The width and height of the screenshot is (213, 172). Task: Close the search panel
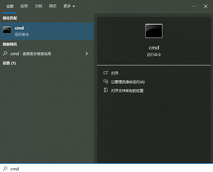click(x=206, y=6)
